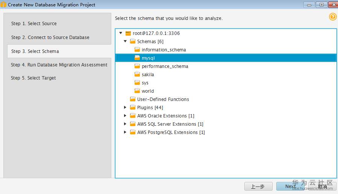
Task: Click the User-Defined Functions folder icon
Action: coord(133,99)
